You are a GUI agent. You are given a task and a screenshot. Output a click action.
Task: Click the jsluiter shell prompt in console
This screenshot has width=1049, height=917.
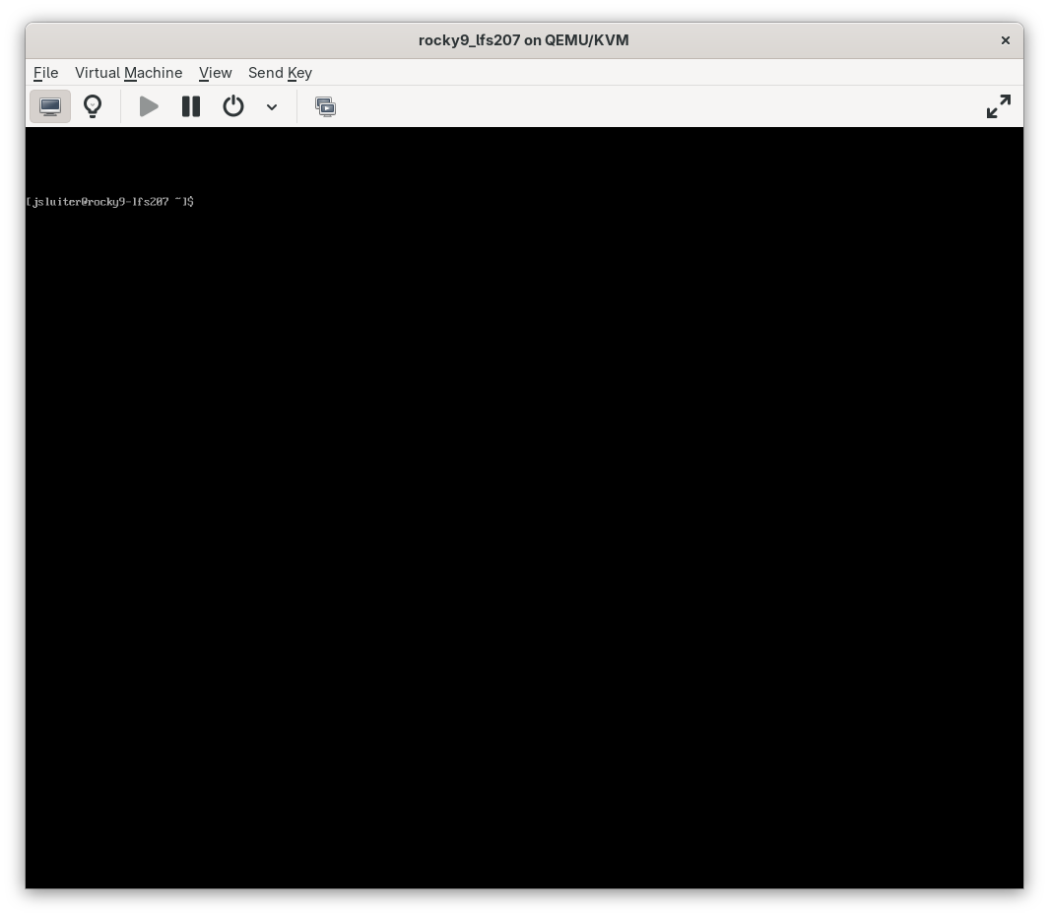(109, 201)
